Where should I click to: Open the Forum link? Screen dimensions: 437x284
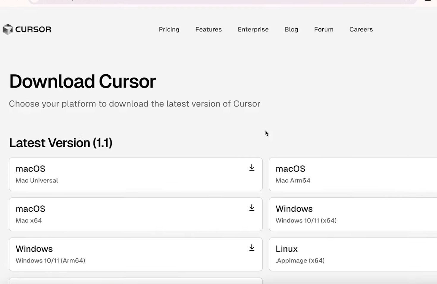[x=324, y=29]
